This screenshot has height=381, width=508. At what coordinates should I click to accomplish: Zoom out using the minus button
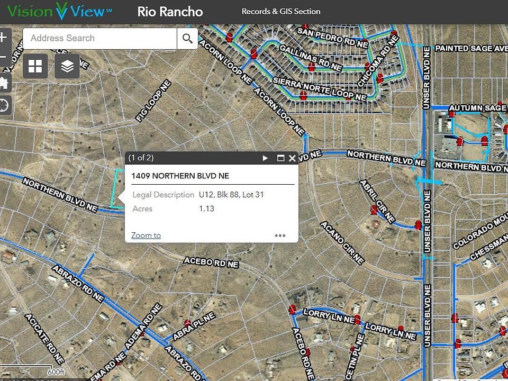(4, 57)
